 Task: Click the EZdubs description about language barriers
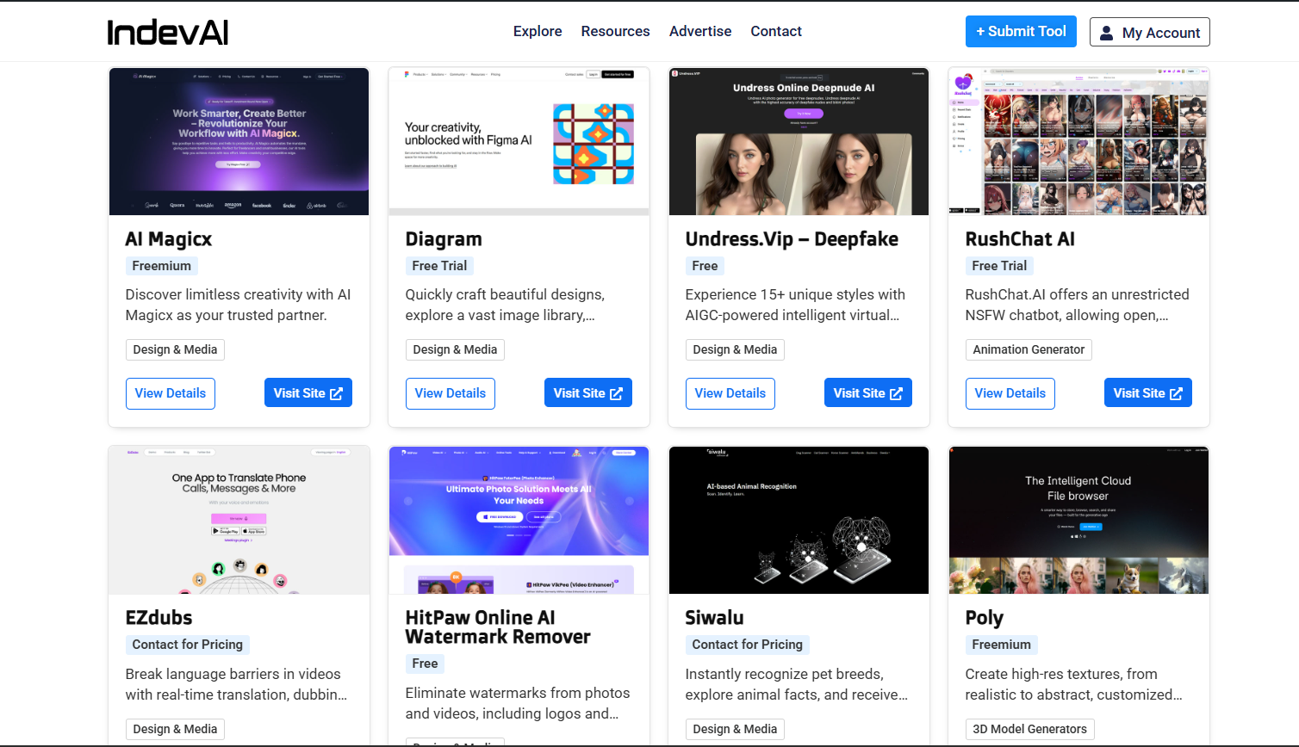(x=237, y=684)
